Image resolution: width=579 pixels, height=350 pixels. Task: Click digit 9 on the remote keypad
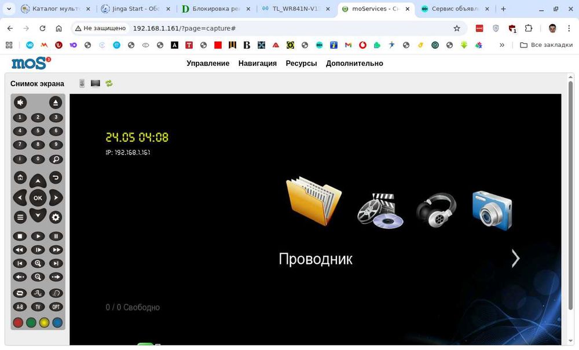pyautogui.click(x=56, y=145)
